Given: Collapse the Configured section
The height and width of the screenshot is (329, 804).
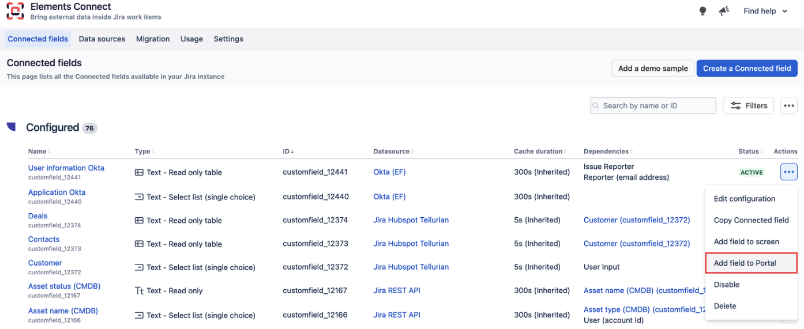Looking at the screenshot, I should [11, 127].
